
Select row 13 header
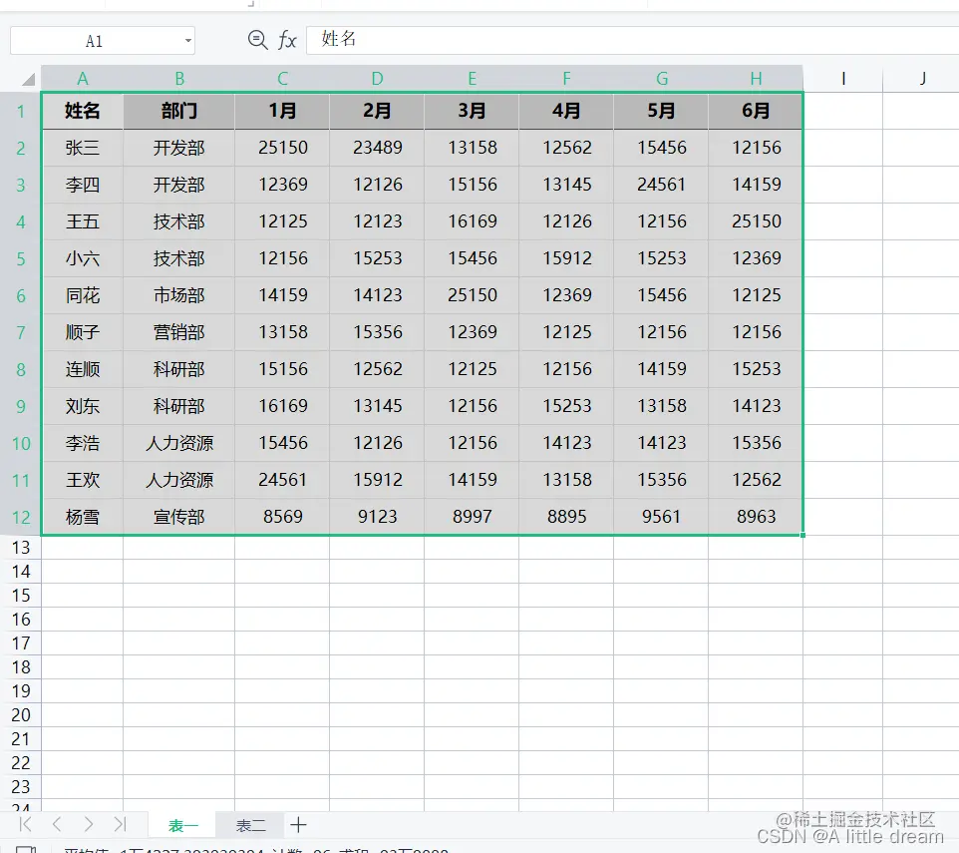point(21,548)
